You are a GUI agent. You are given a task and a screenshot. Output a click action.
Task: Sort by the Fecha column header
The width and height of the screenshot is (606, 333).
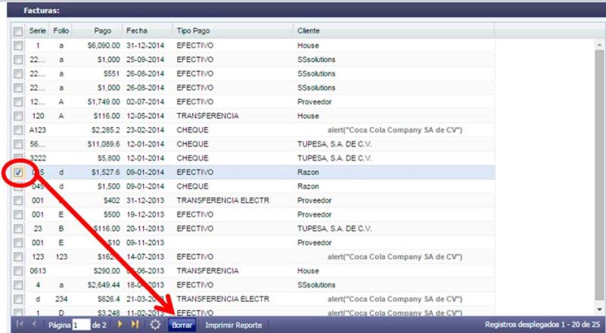tap(137, 30)
